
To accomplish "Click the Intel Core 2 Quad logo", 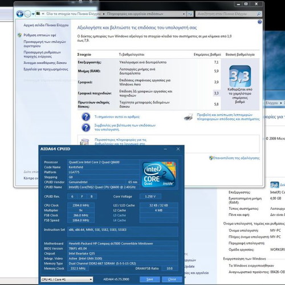I will 159,174.
